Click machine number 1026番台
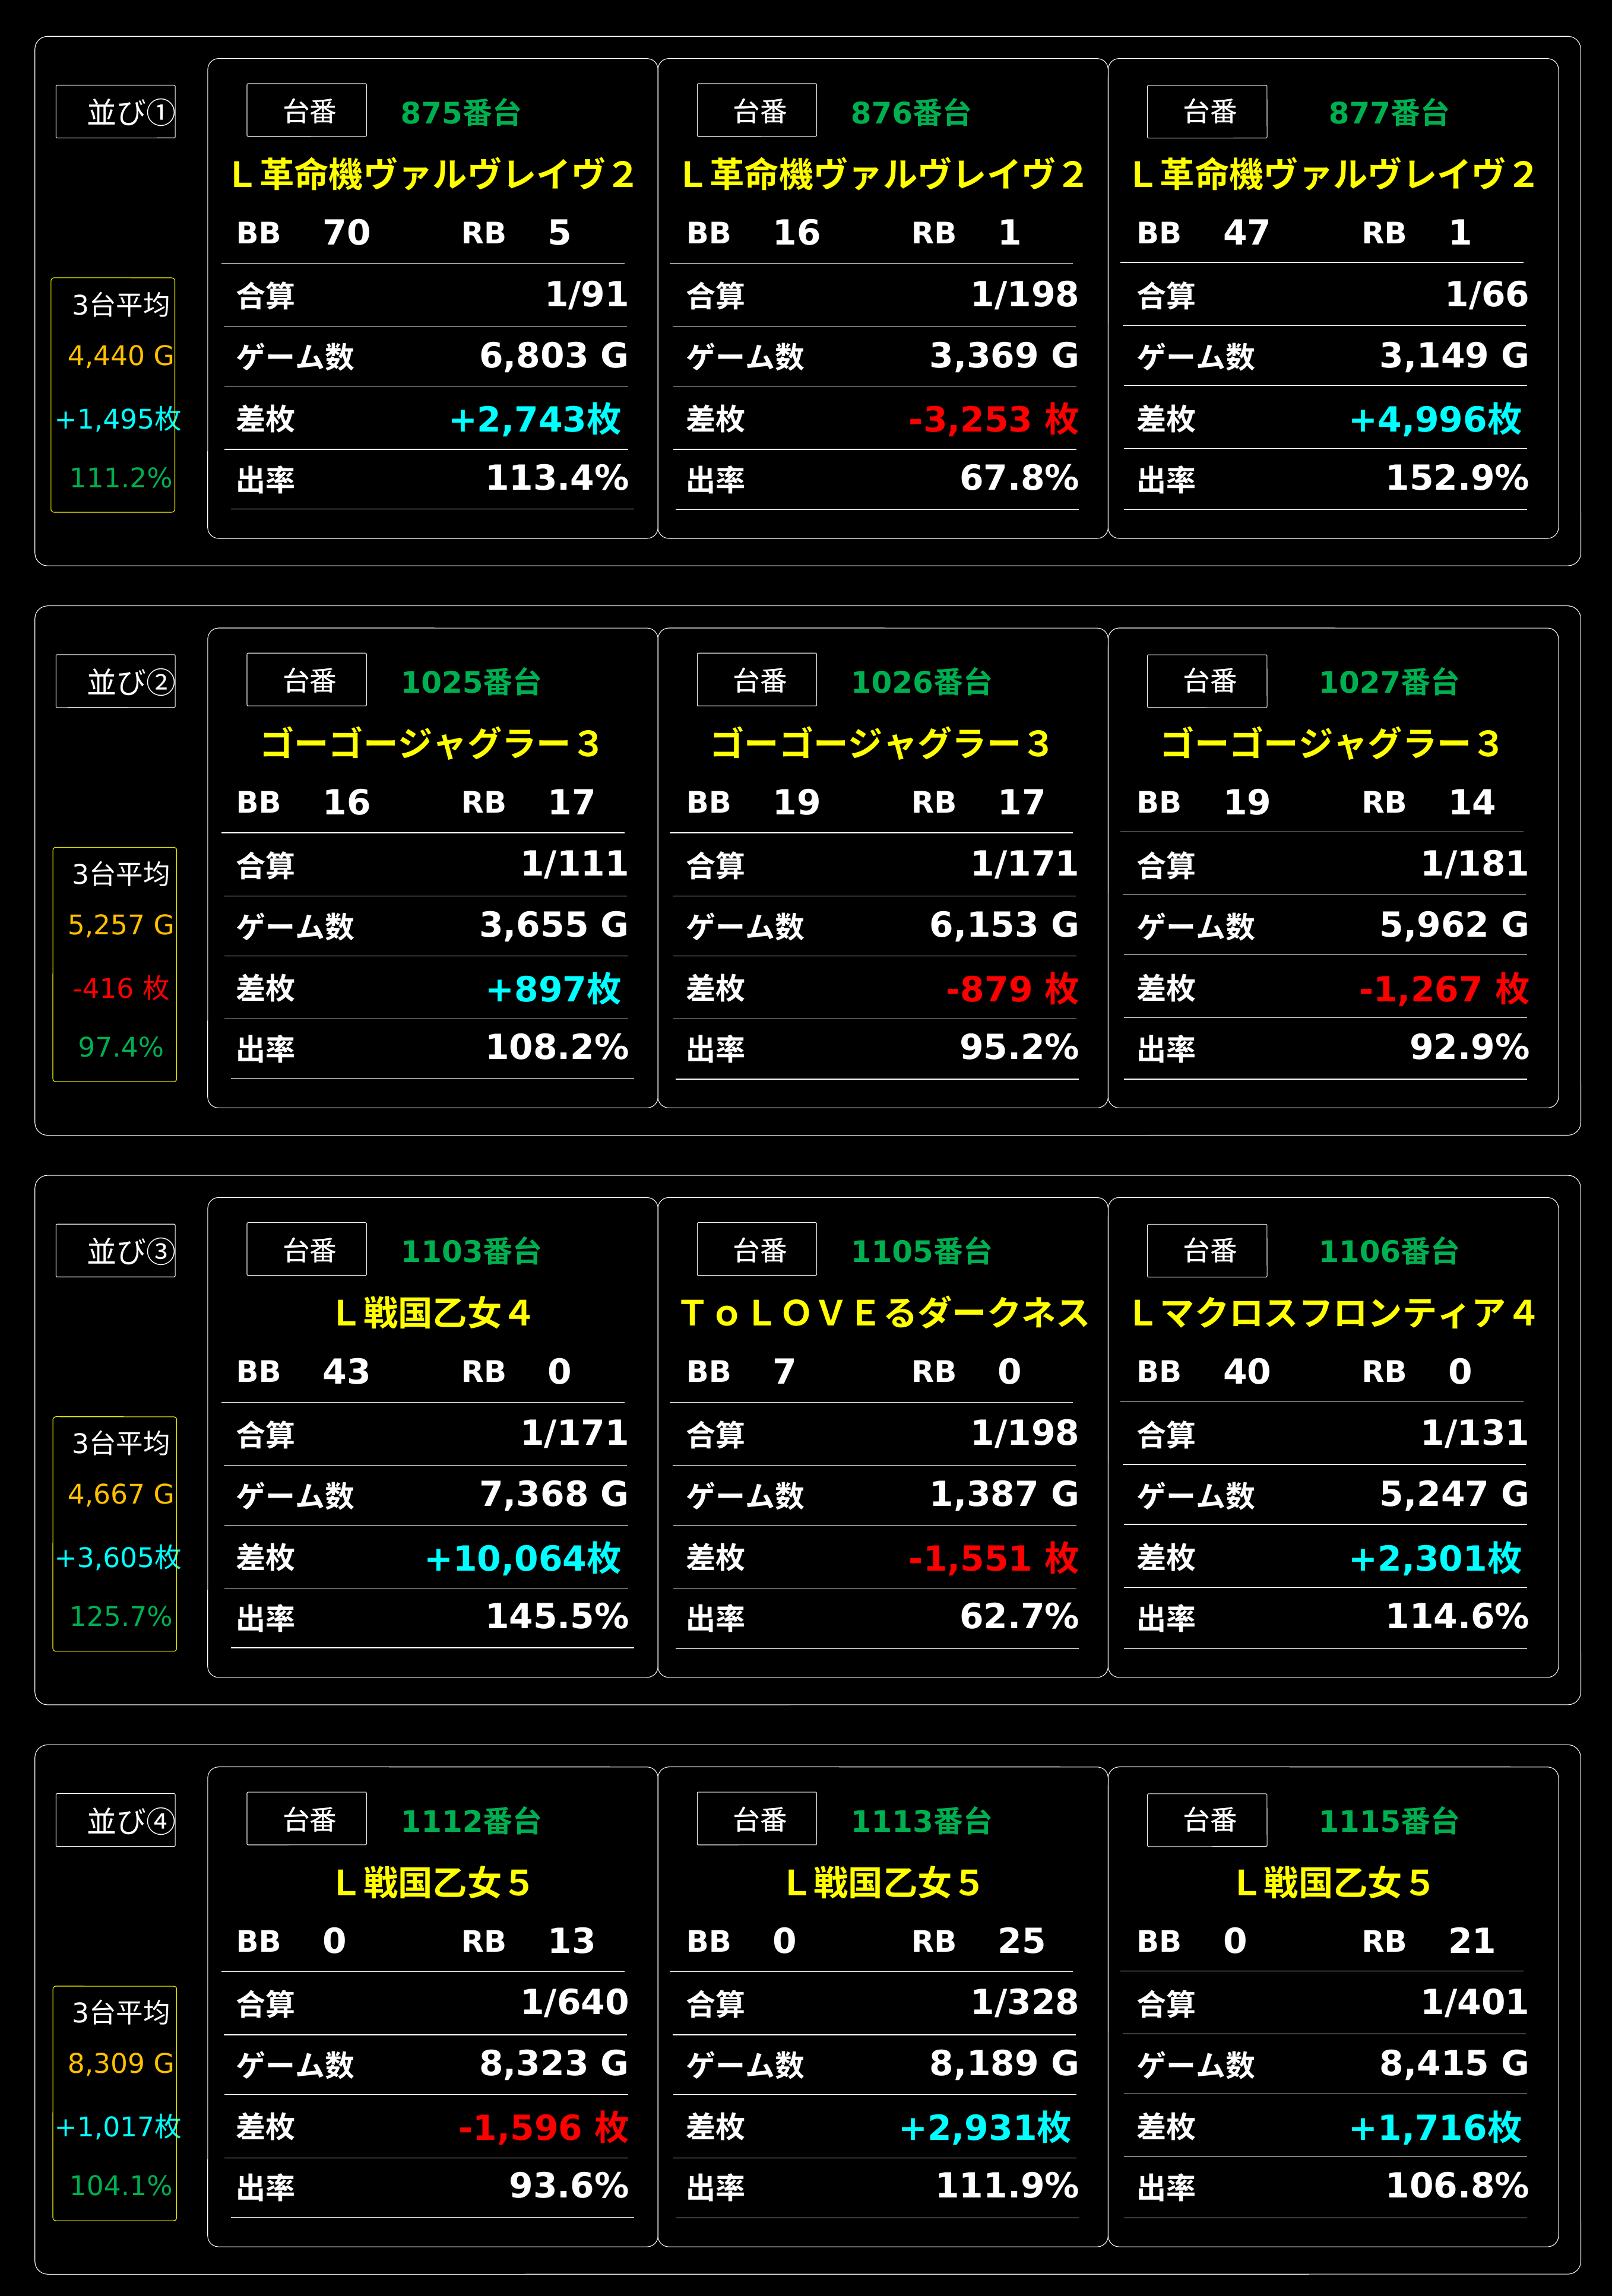The height and width of the screenshot is (2296, 1612). [921, 682]
